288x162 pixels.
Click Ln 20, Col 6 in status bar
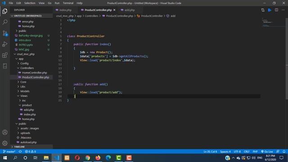point(210,152)
